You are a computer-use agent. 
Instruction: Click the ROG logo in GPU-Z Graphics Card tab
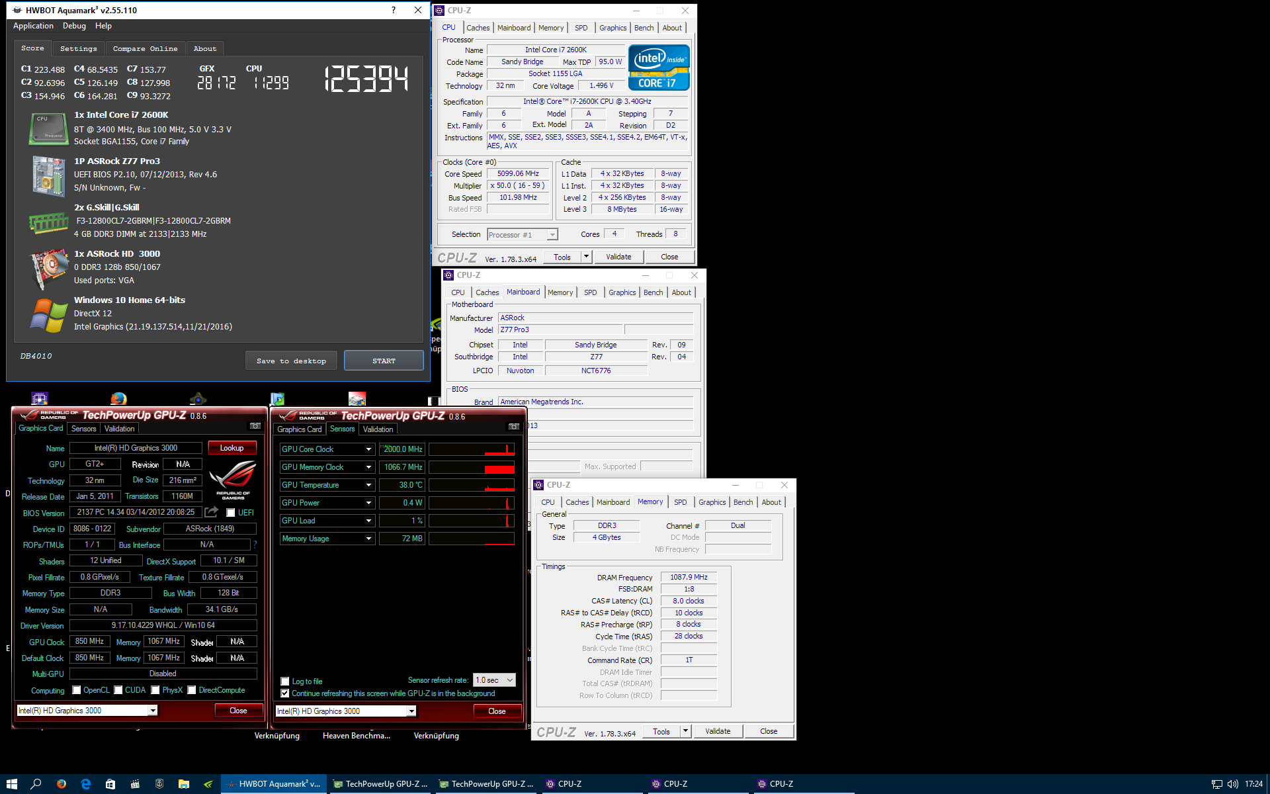click(233, 480)
